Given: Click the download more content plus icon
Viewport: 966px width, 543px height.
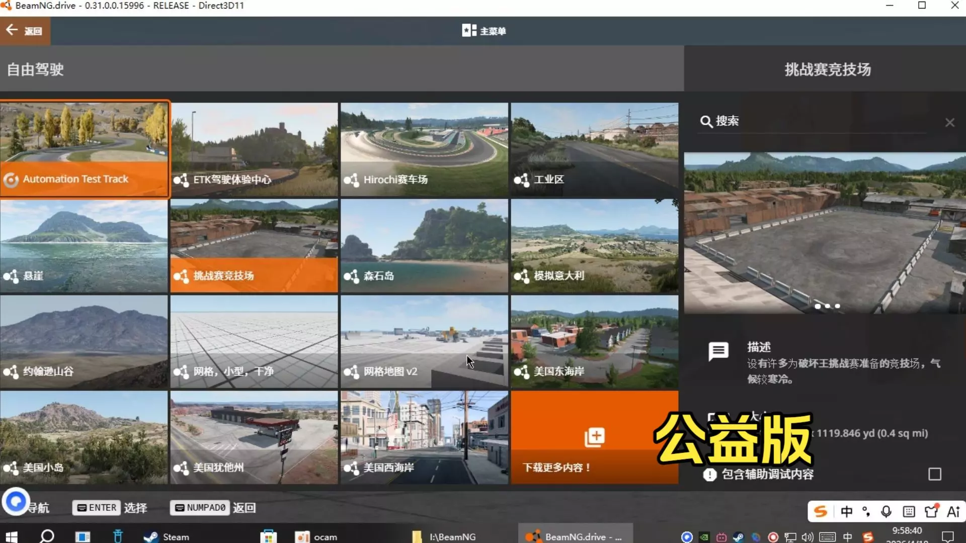Looking at the screenshot, I should (594, 437).
